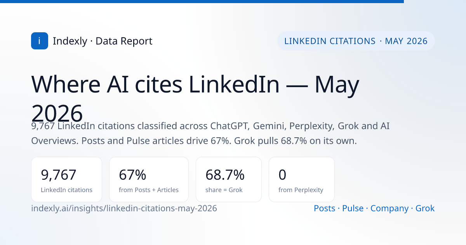Screen dimensions: 466x245
Task: Click the 'LINKEDIN CITATIONS · MAY 2026' badge
Action: pyautogui.click(x=356, y=41)
